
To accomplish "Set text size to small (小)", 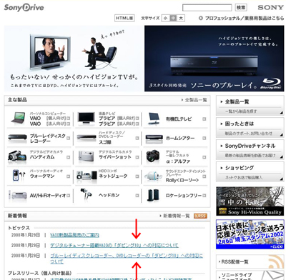I will click(166, 18).
